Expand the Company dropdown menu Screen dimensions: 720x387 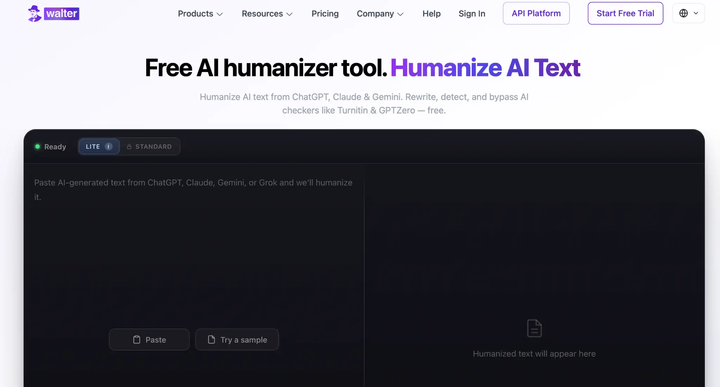tap(380, 14)
